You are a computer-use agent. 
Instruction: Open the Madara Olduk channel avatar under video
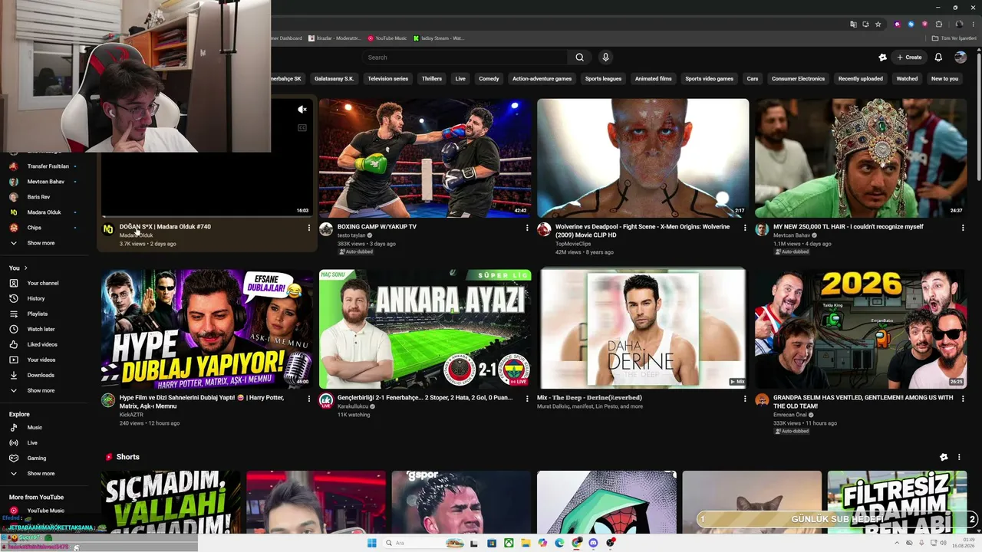pos(108,229)
